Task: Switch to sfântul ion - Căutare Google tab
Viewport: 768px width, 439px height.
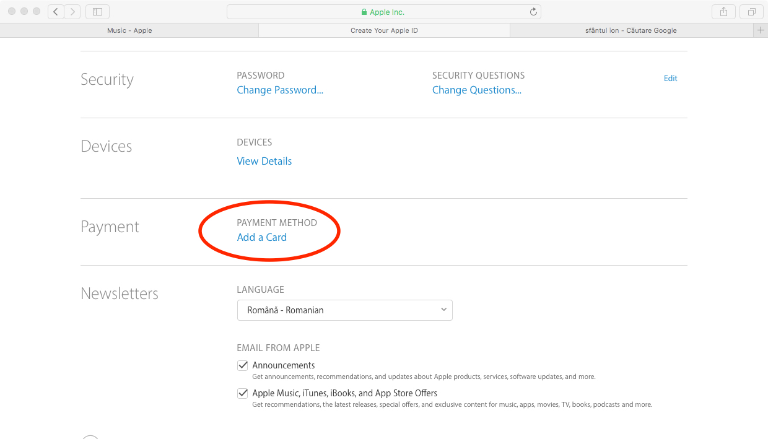Action: tap(631, 30)
